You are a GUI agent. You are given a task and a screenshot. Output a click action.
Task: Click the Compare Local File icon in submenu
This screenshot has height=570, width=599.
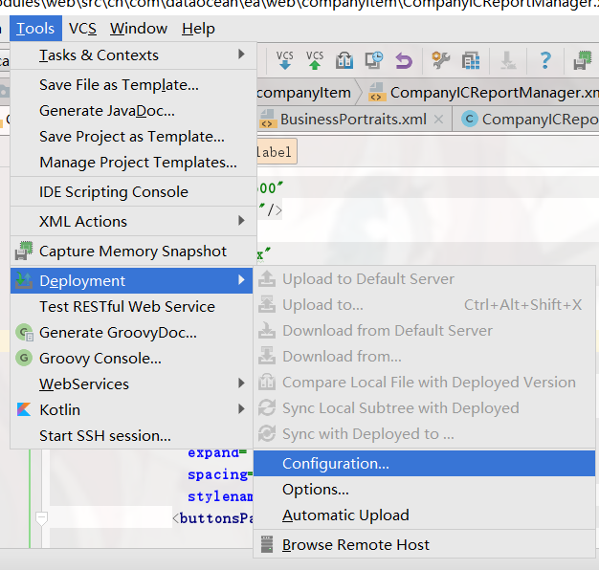[267, 383]
